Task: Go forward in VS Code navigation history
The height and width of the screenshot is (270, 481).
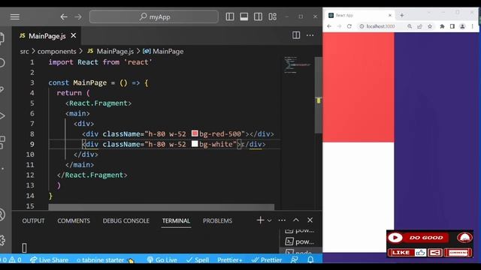Action: 78,16
